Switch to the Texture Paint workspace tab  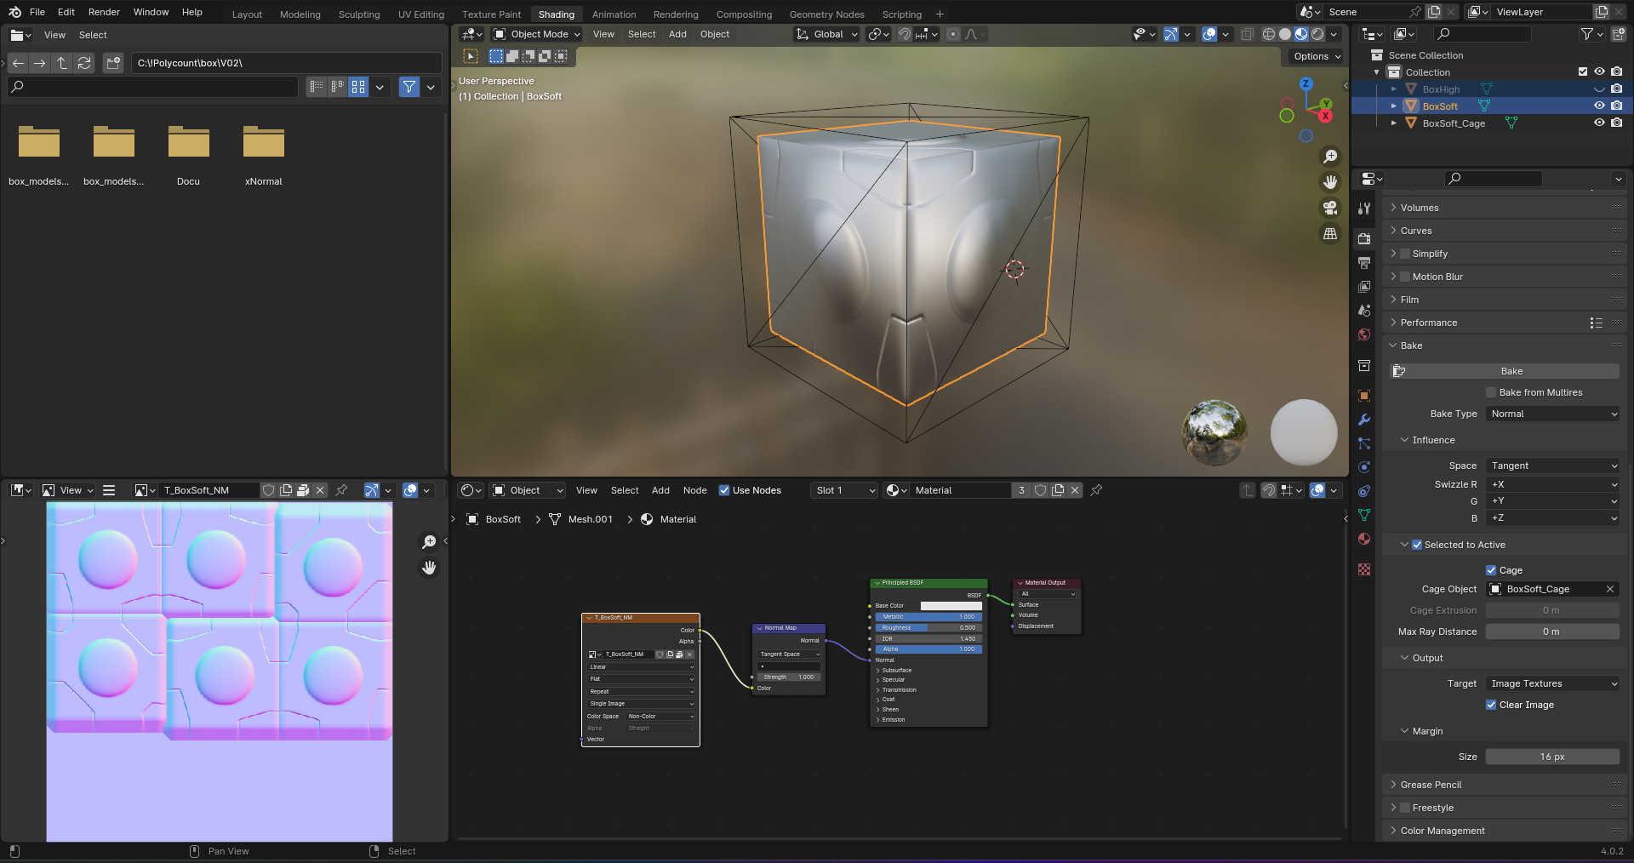(491, 14)
